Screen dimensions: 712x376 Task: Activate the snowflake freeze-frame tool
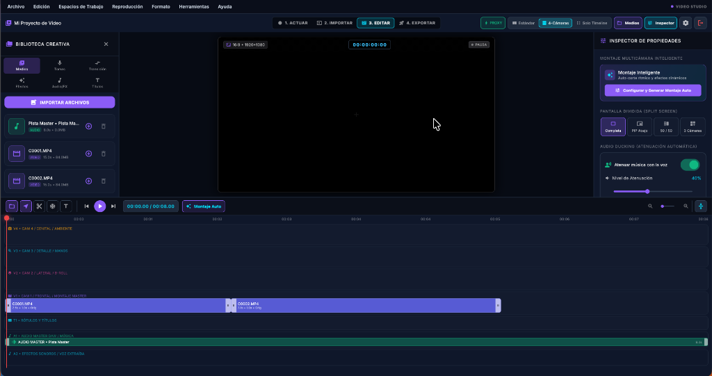click(53, 206)
